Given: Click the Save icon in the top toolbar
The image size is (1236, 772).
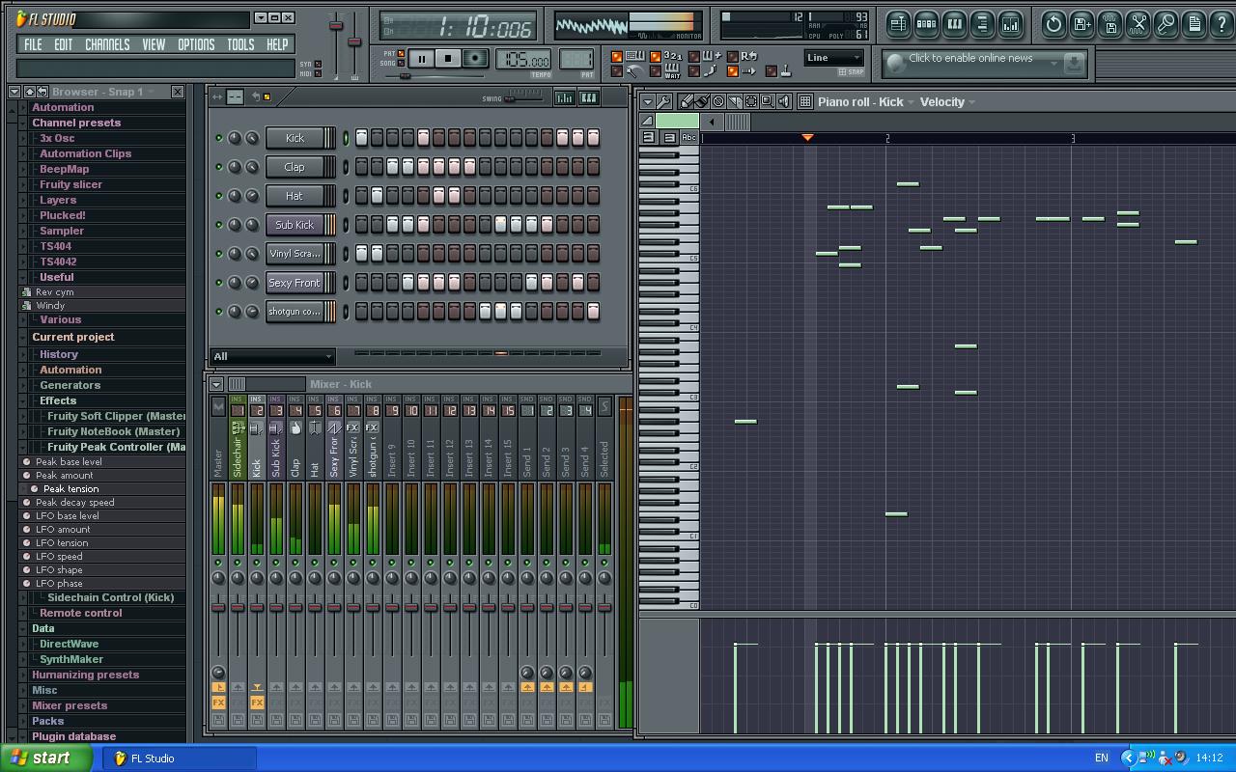Looking at the screenshot, I should click(1081, 25).
